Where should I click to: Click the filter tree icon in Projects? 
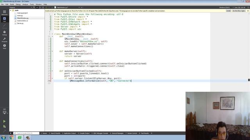pyautogui.click(x=34, y=7)
